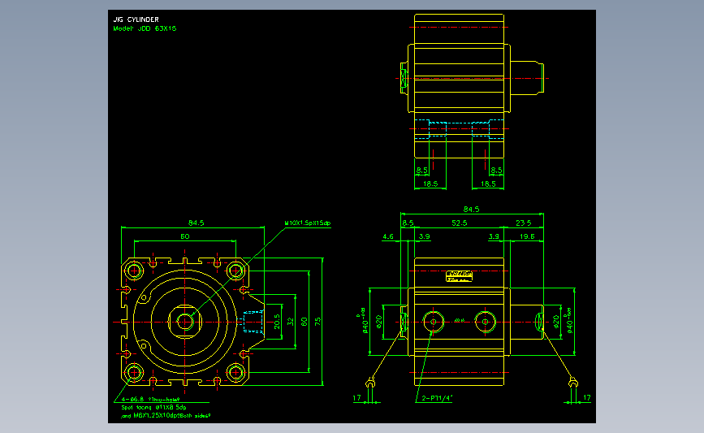The image size is (704, 433).
Task: Select the left 8.5 dimension under the top view
Action: [421, 171]
